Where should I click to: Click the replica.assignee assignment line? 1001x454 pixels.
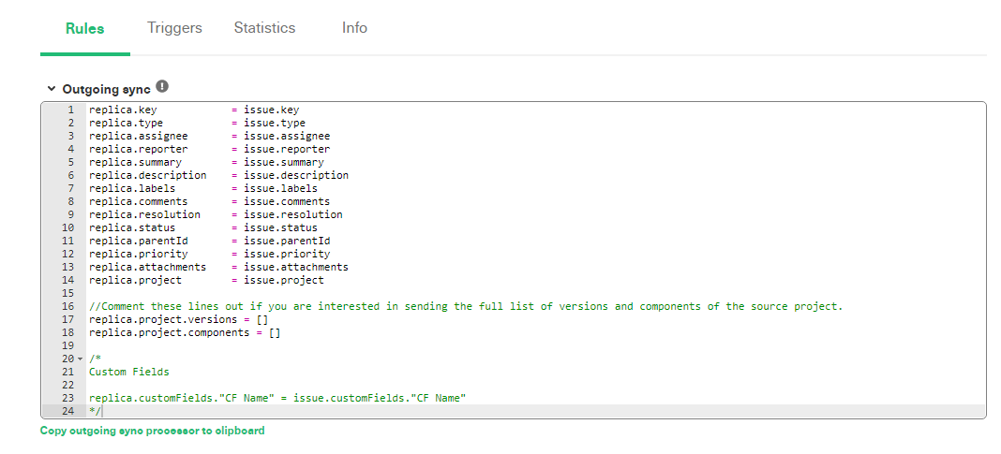209,137
